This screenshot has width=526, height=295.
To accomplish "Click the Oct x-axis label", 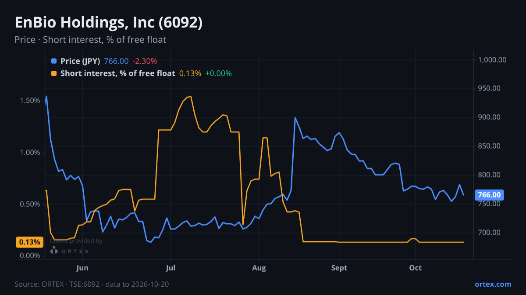I will point(415,267).
